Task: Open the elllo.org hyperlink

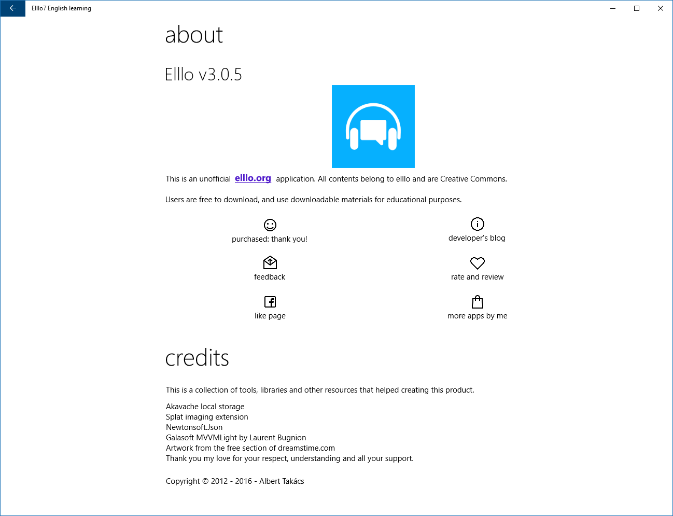Action: tap(253, 178)
